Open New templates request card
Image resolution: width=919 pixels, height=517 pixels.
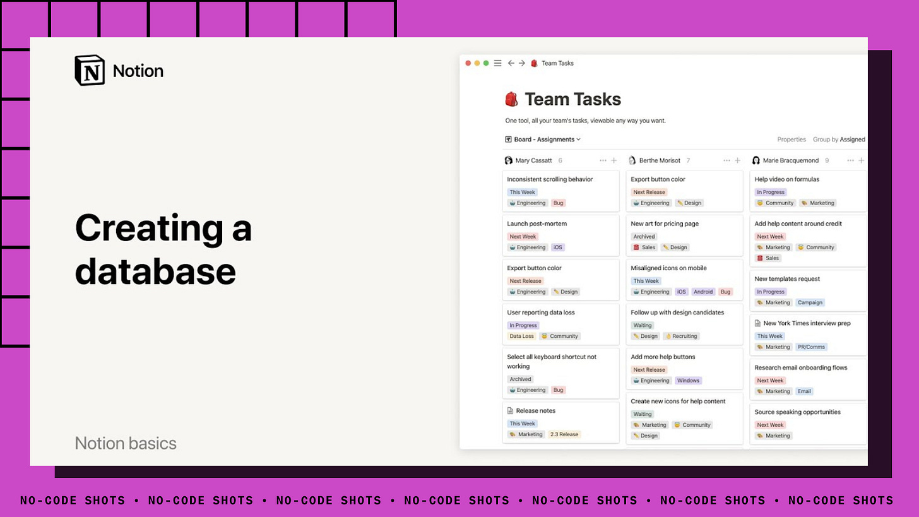pyautogui.click(x=808, y=290)
